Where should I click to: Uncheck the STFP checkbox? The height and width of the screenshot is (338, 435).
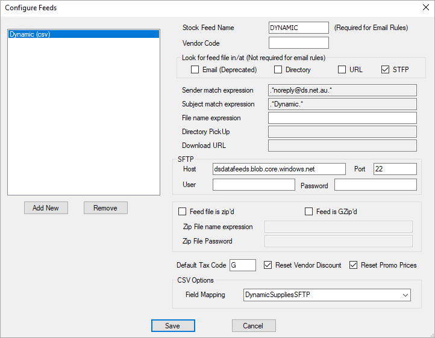point(385,70)
